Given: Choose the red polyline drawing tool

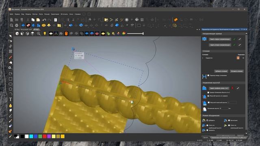Looking at the screenshot, I should tap(11, 57).
